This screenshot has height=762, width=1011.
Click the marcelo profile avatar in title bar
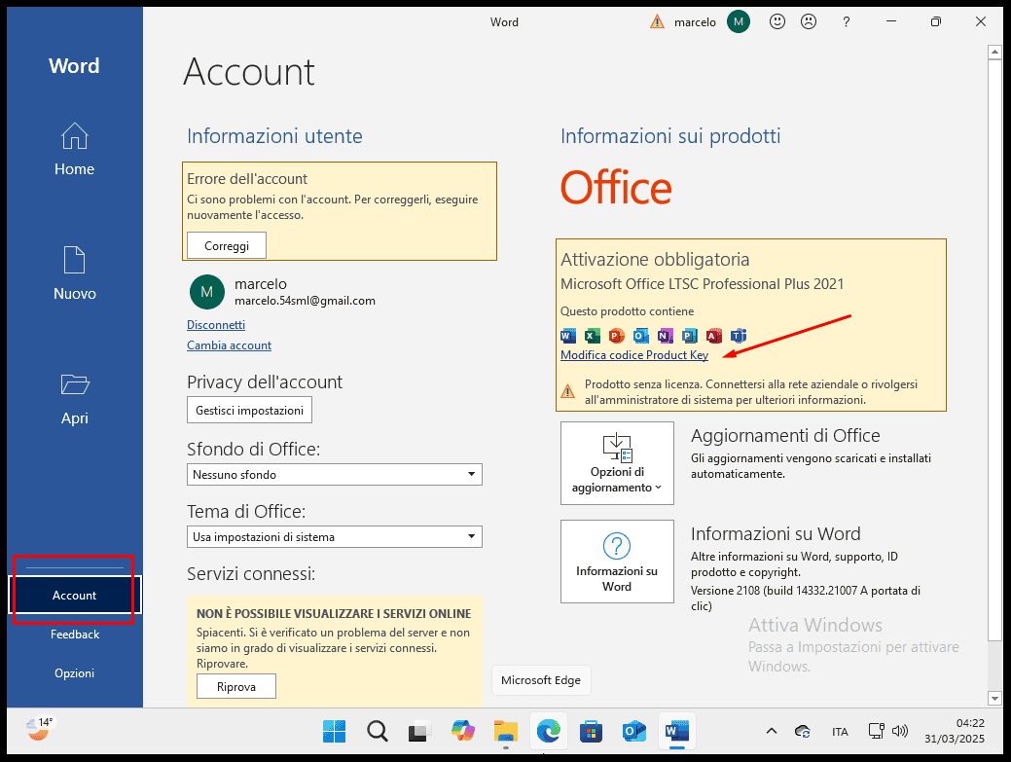739,21
